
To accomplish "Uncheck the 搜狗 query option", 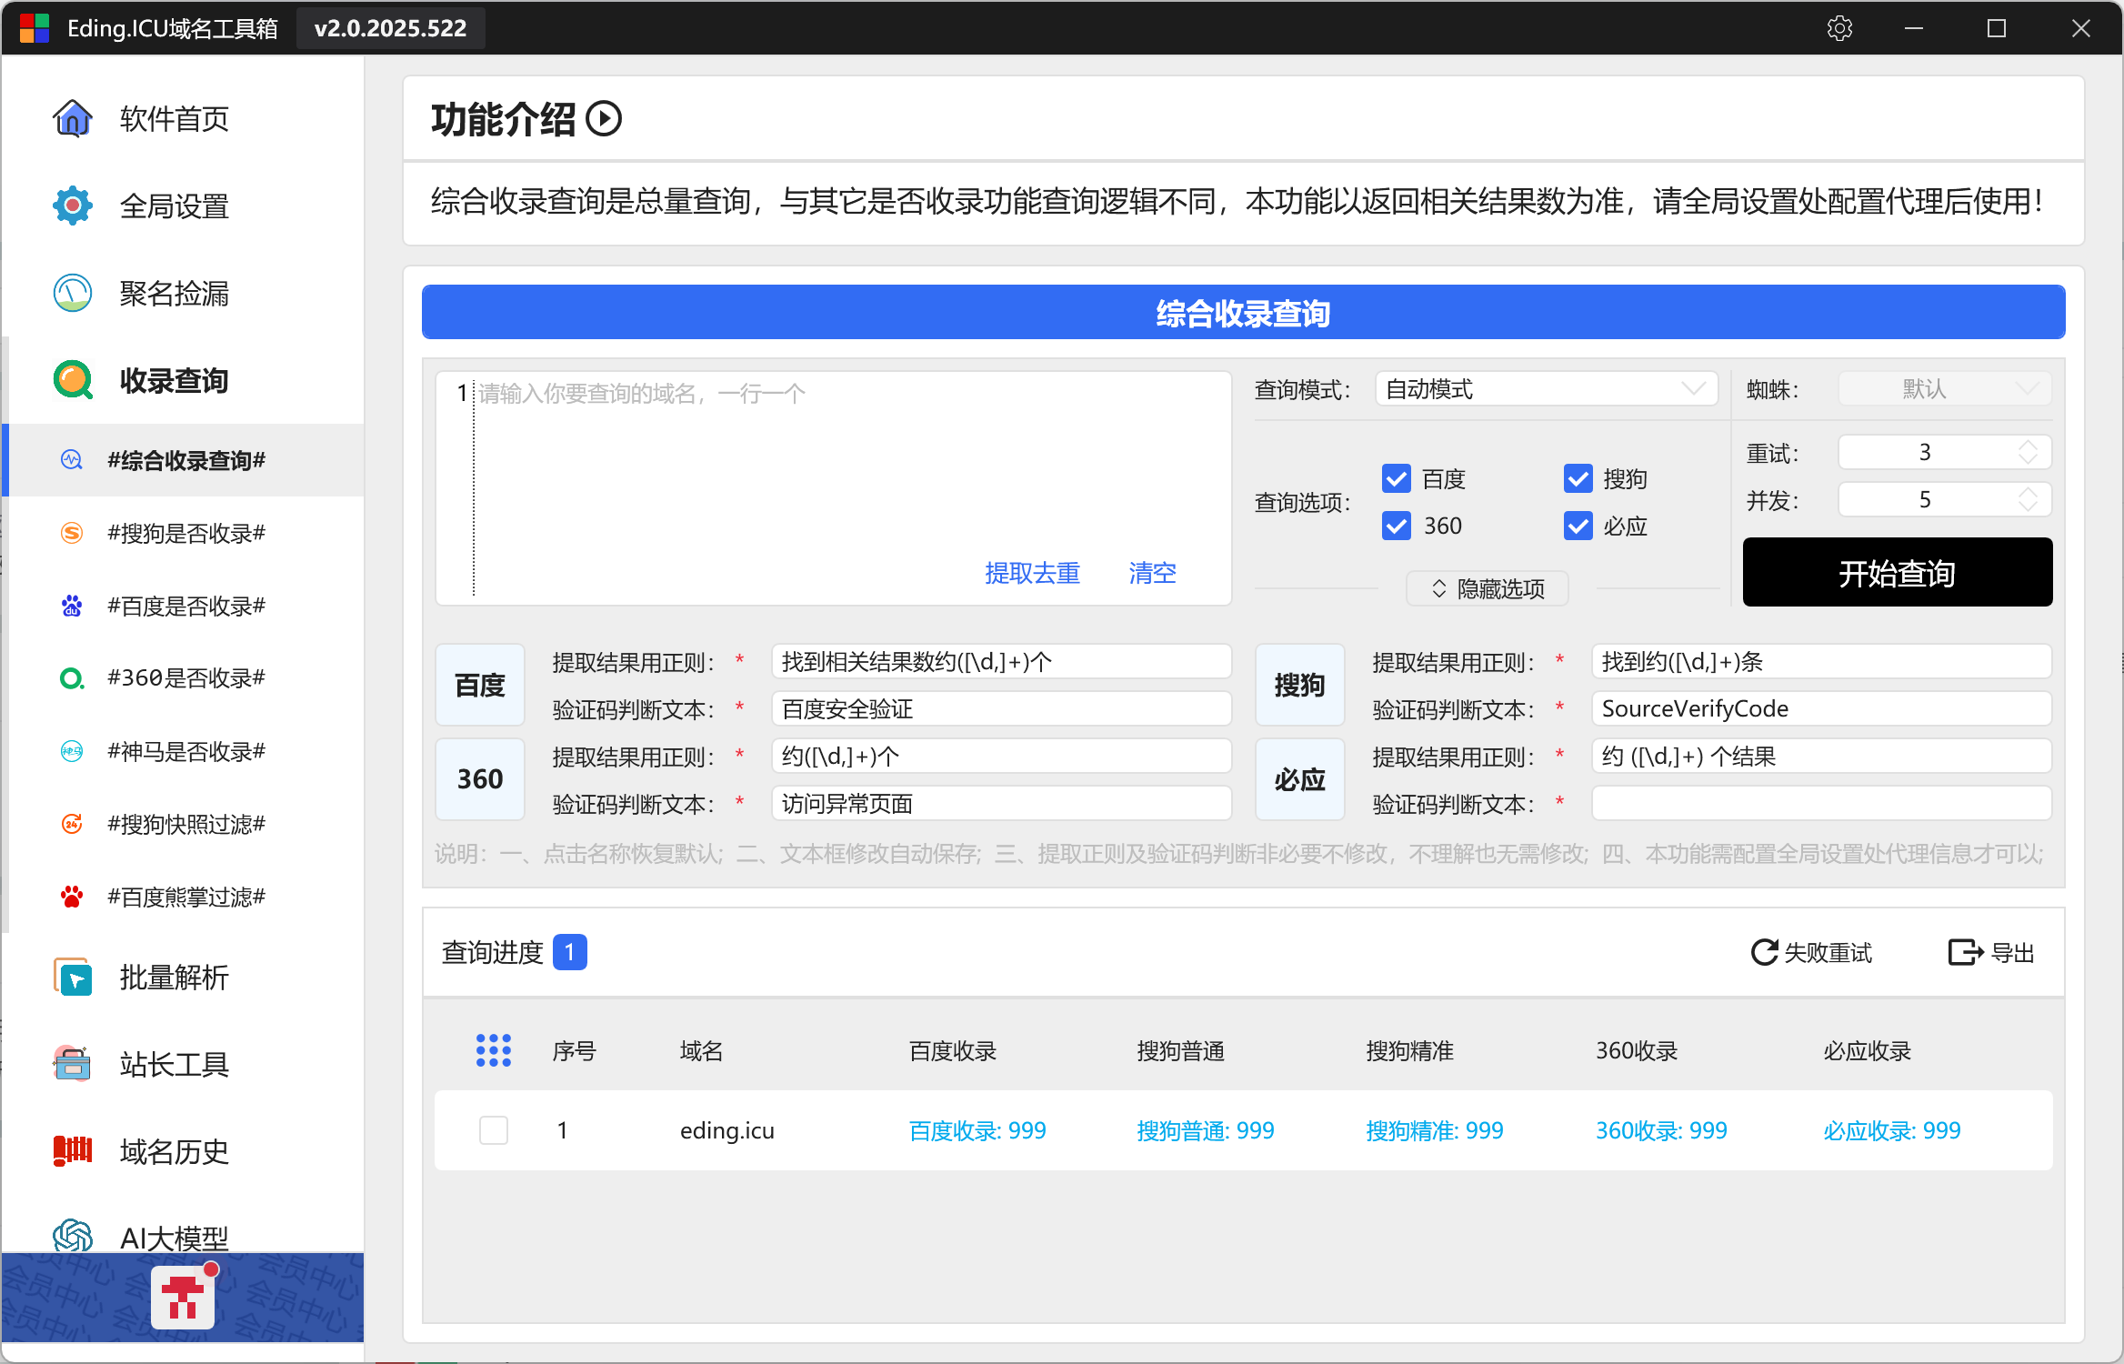I will [1578, 478].
